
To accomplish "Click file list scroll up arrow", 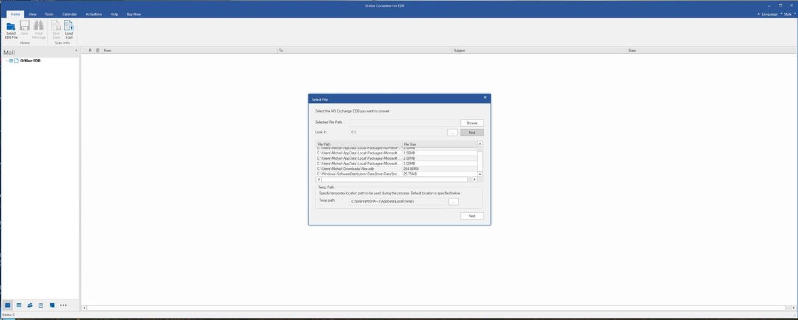I will 480,144.
